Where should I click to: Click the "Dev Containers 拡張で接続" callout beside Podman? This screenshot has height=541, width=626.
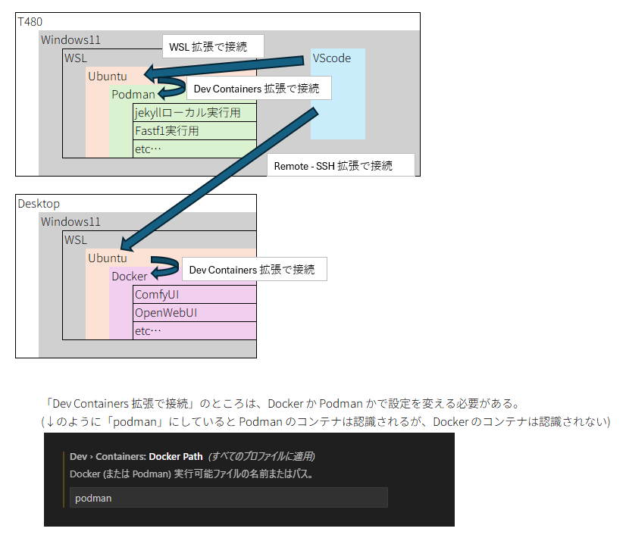(258, 88)
